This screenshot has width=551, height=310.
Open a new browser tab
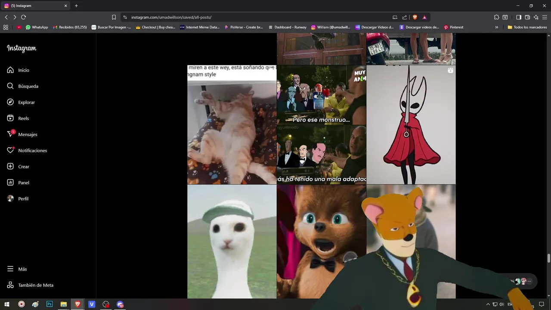point(76,6)
